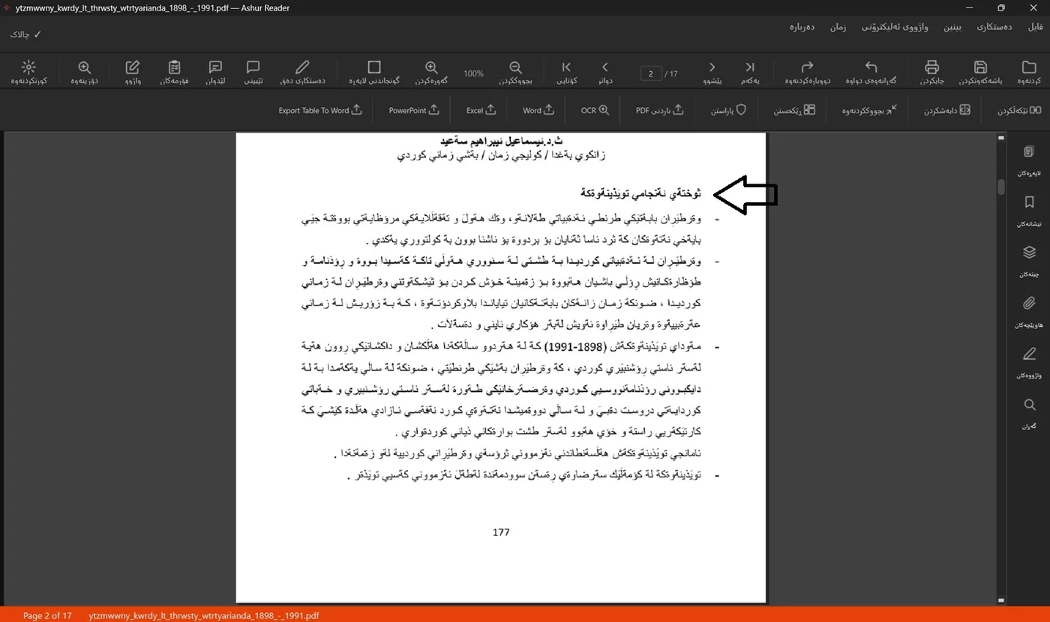Screen dimensions: 1050x622
Task: Select the note bubble tool (تێبینی)
Action: pyautogui.click(x=253, y=73)
